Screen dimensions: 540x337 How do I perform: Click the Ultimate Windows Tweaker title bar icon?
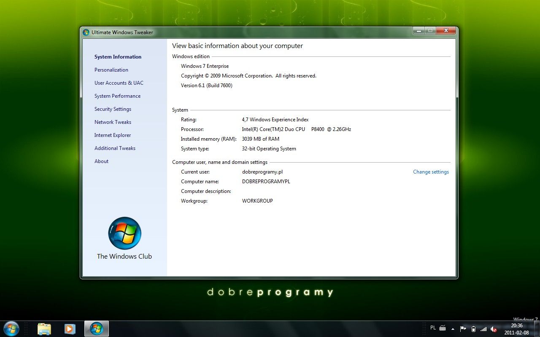point(86,32)
